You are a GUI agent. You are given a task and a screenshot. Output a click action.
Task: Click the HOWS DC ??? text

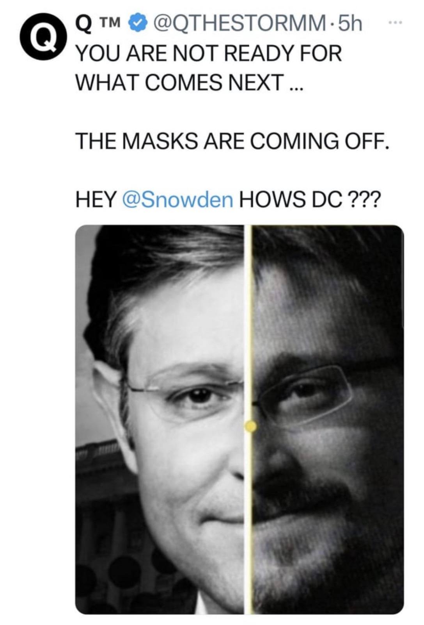point(308,199)
